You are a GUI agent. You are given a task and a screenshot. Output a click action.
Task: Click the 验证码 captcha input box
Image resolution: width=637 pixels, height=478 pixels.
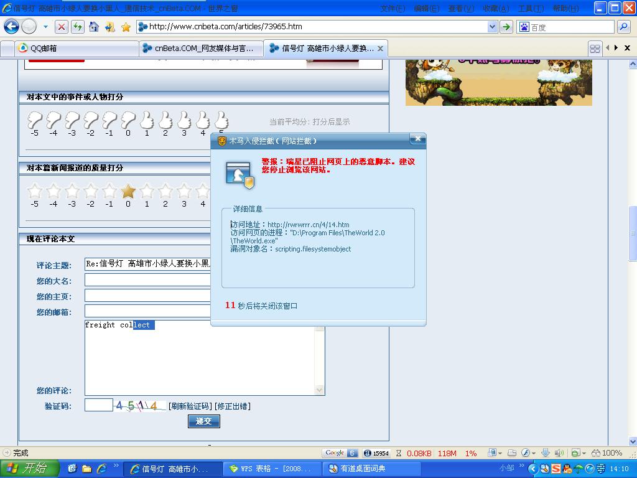(x=99, y=405)
